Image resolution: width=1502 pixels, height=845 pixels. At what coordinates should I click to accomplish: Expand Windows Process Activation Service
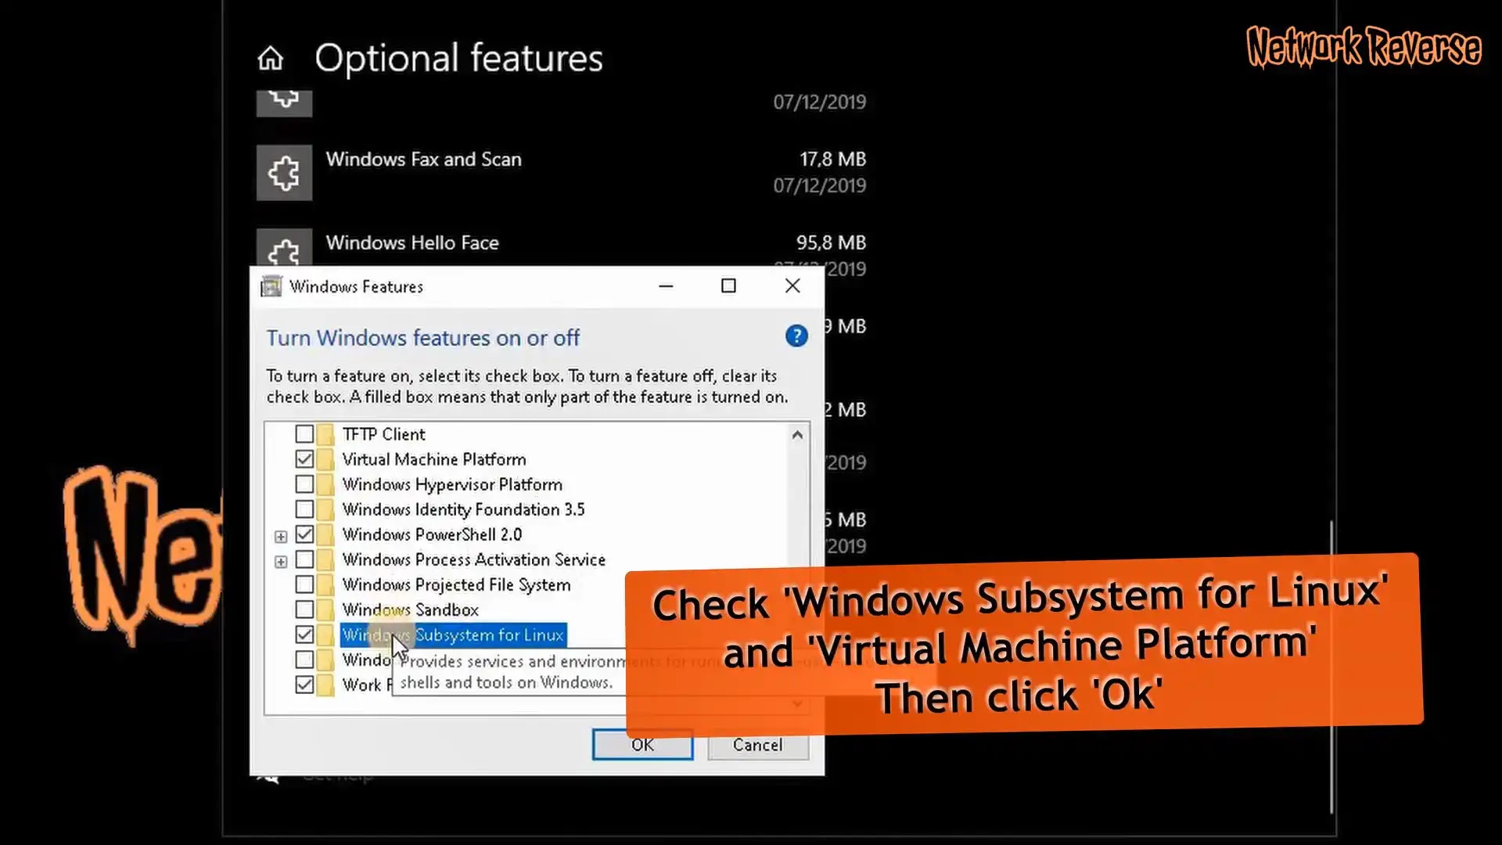(281, 560)
